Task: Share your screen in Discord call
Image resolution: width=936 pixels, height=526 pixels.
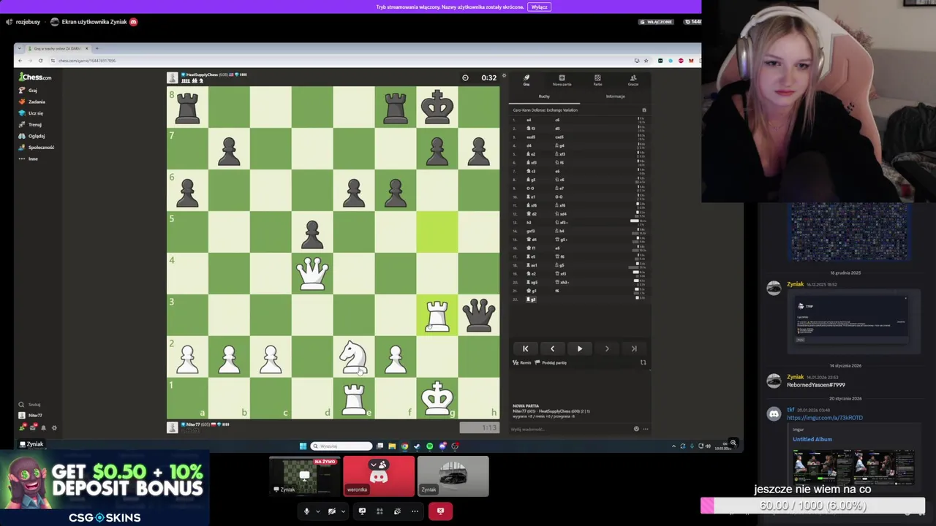Action: (x=362, y=511)
